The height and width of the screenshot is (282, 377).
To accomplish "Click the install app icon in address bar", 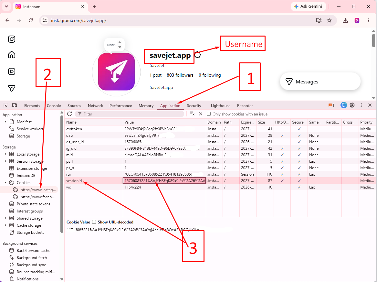I will point(319,20).
